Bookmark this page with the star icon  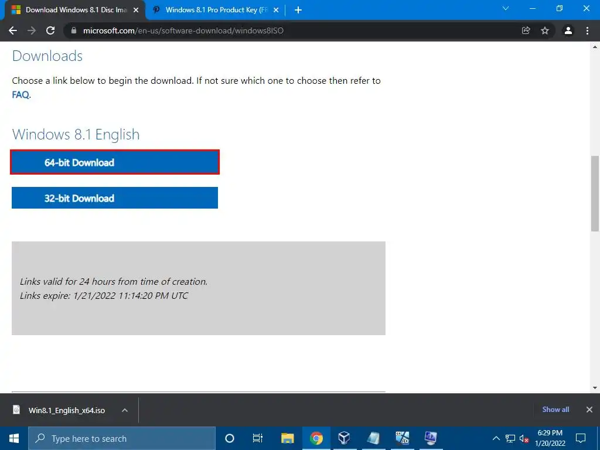(x=545, y=30)
